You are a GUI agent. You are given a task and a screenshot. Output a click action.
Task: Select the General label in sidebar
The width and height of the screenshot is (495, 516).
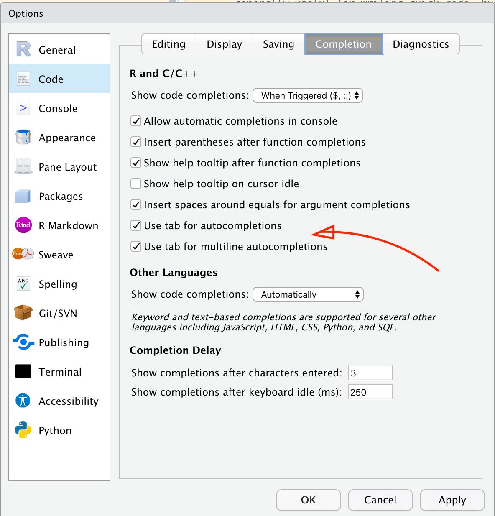click(x=57, y=50)
